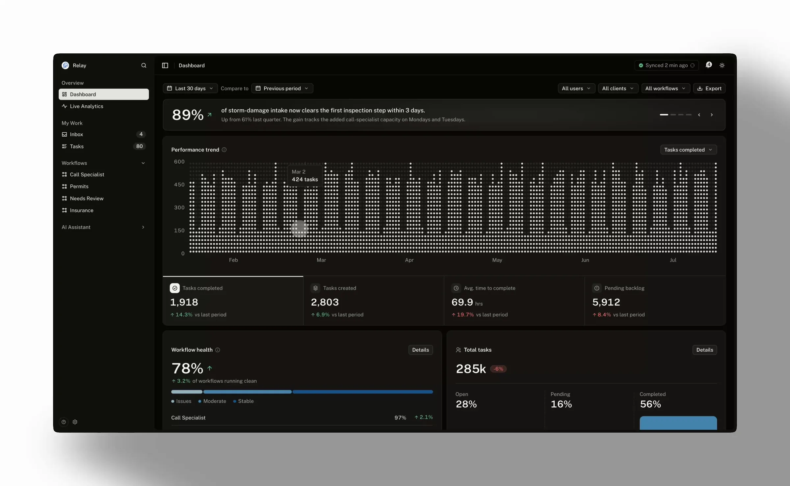This screenshot has height=486, width=790.
Task: Click the Live Analytics pulse icon
Action: [65, 106]
